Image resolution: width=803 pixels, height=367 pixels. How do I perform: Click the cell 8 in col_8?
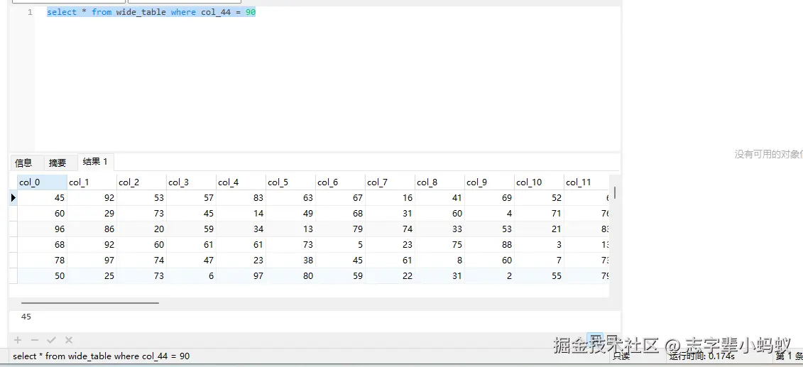point(440,260)
